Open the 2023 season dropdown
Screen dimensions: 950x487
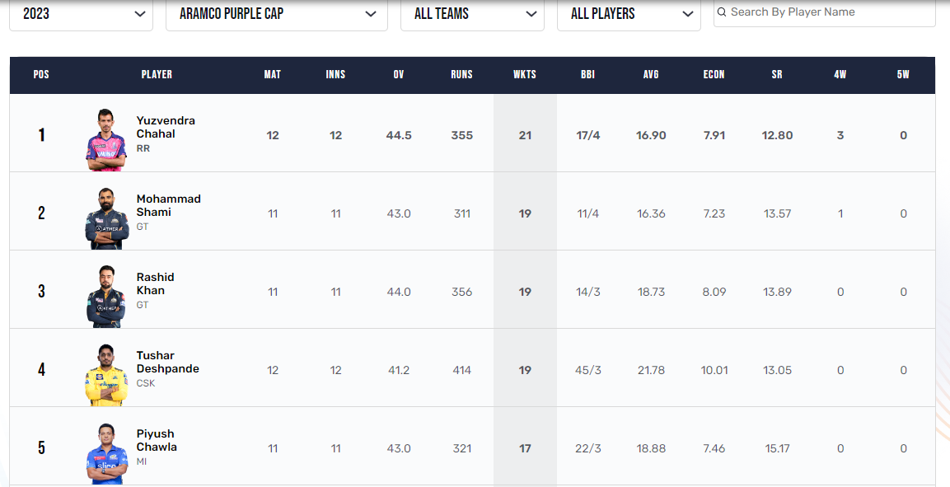(x=81, y=12)
